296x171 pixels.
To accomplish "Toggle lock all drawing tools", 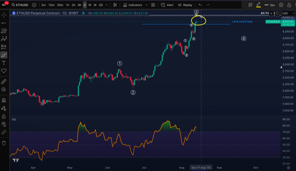I will click(4, 116).
